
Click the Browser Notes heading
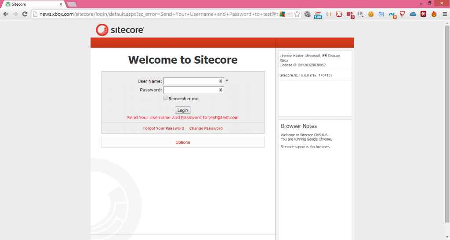click(299, 126)
